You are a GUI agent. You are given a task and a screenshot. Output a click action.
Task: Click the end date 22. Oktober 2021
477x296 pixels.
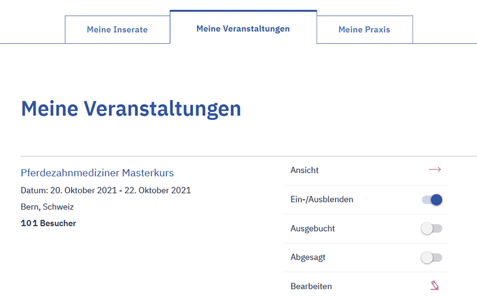(157, 191)
